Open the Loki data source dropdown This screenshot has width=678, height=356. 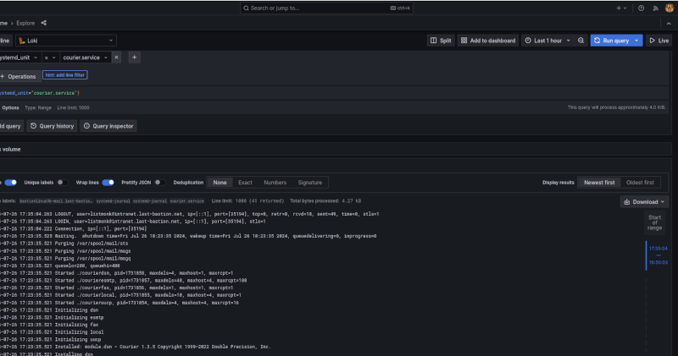click(66, 41)
